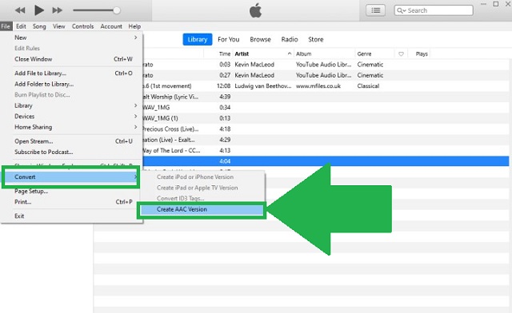The width and height of the screenshot is (512, 313).
Task: Open the Controls menu
Action: click(x=82, y=26)
